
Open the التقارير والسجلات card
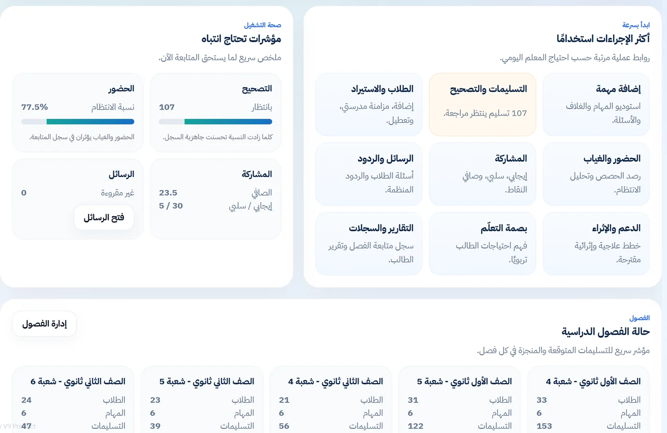coord(369,244)
